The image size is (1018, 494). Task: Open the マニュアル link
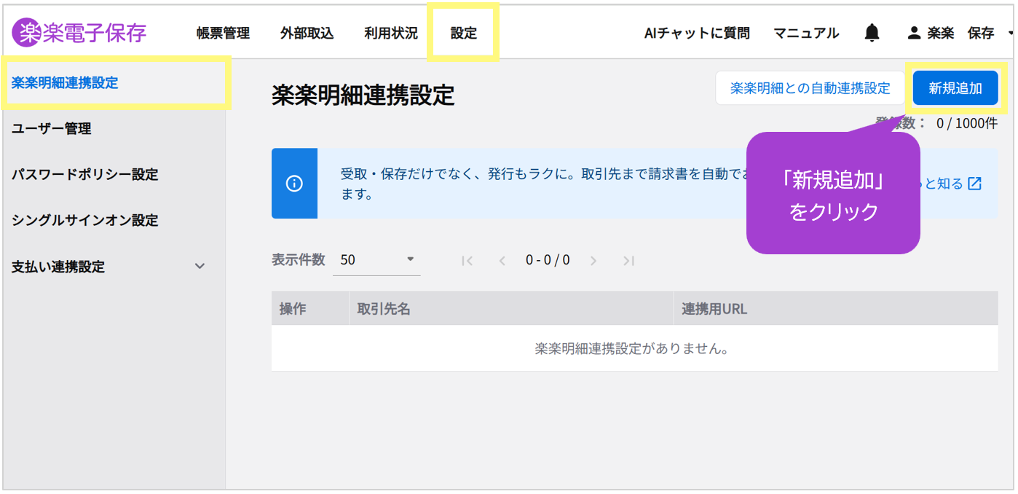tap(806, 33)
